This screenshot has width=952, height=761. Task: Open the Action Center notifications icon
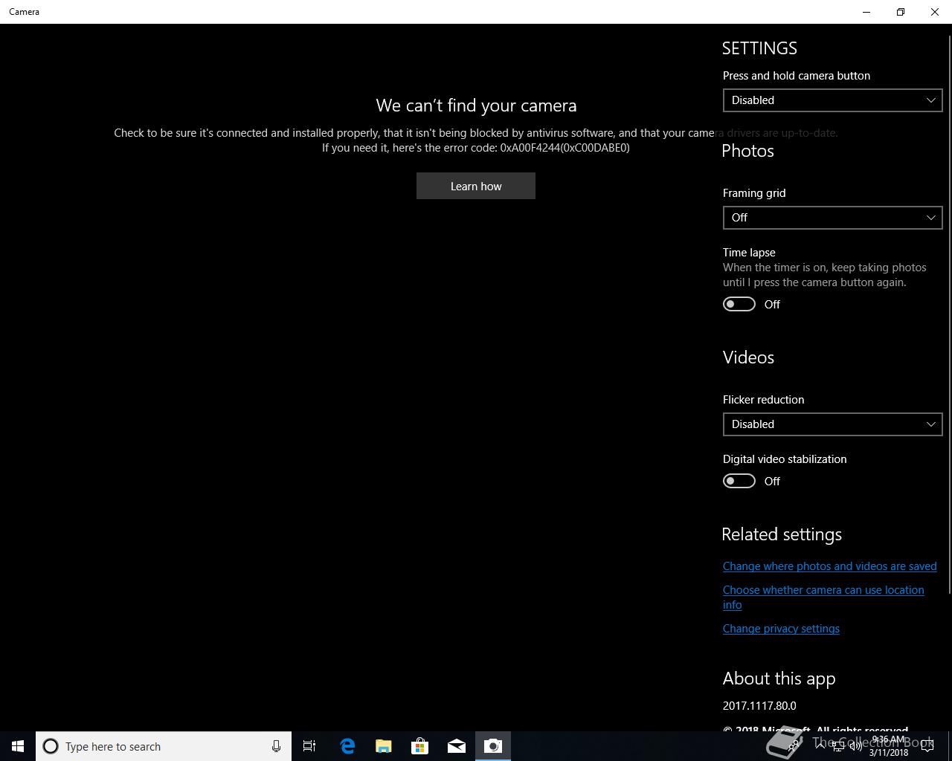927,746
